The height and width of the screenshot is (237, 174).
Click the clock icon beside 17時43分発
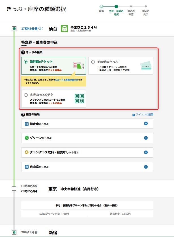pos(41,28)
